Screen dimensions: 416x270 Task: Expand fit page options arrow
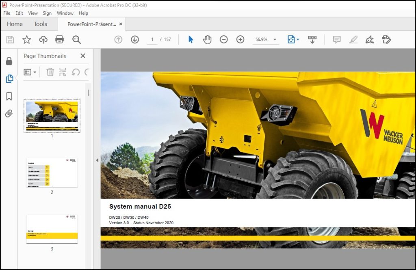point(298,39)
